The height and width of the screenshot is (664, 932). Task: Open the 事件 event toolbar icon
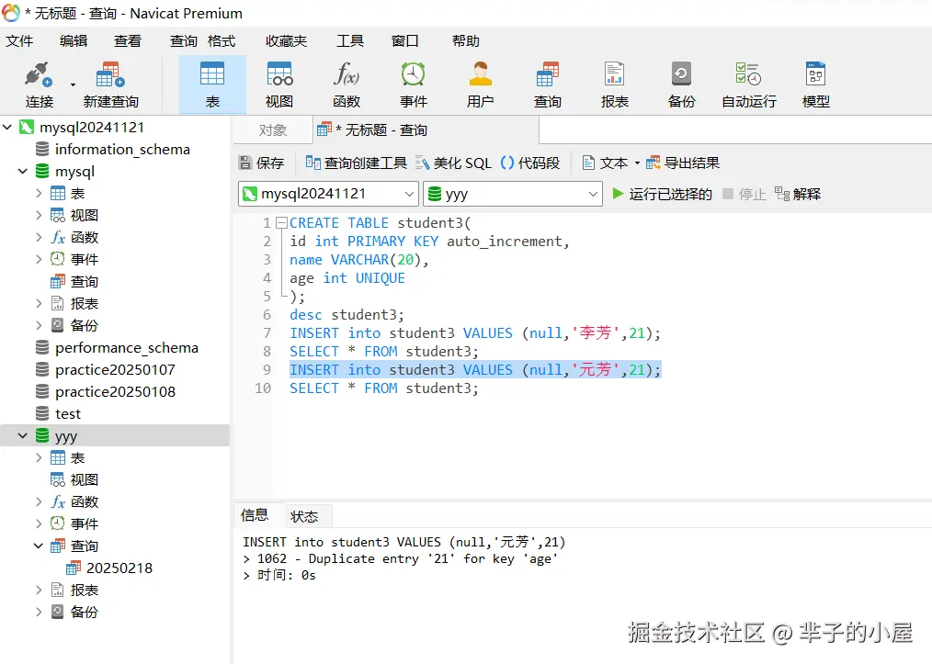point(413,84)
